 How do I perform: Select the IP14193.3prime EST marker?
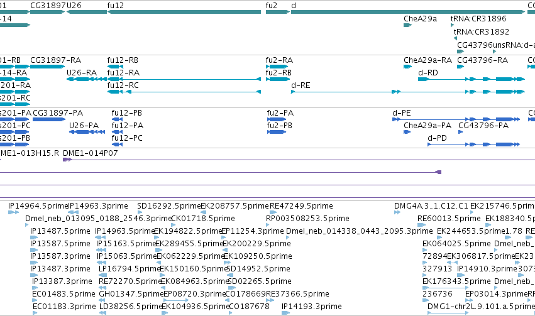(285, 313)
